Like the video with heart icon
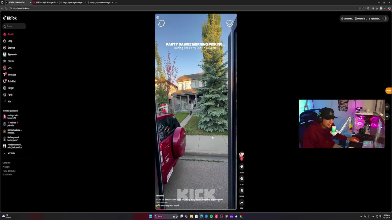Image resolution: width=392 pixels, height=220 pixels. pyautogui.click(x=242, y=167)
